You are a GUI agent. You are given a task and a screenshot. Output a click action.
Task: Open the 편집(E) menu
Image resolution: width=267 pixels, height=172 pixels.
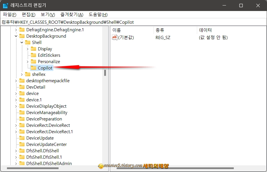point(29,15)
